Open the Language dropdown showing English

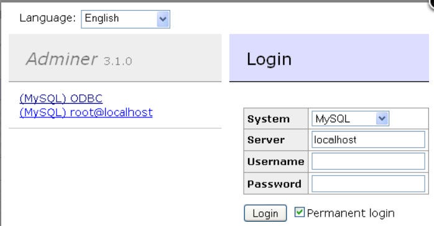(126, 19)
